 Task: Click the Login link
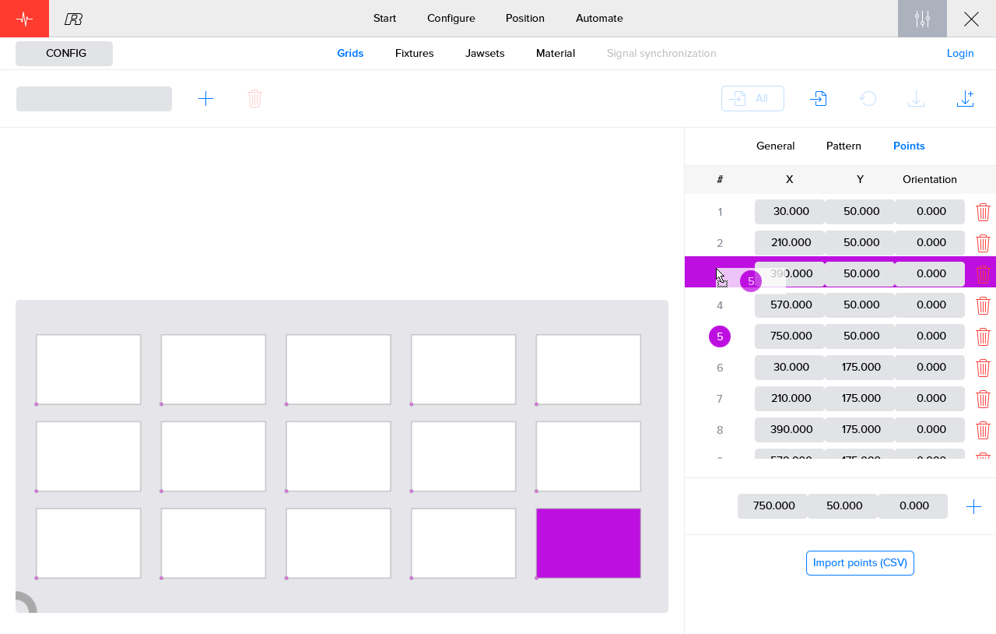pos(960,53)
